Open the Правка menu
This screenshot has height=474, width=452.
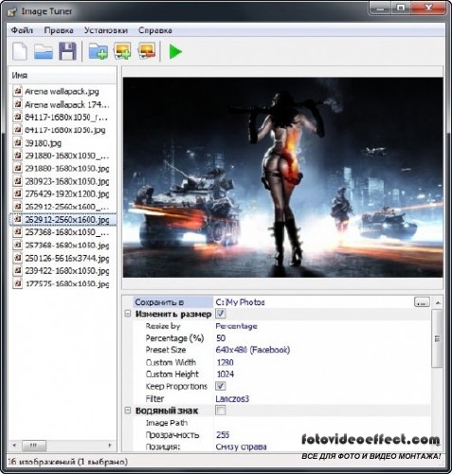coord(59,30)
